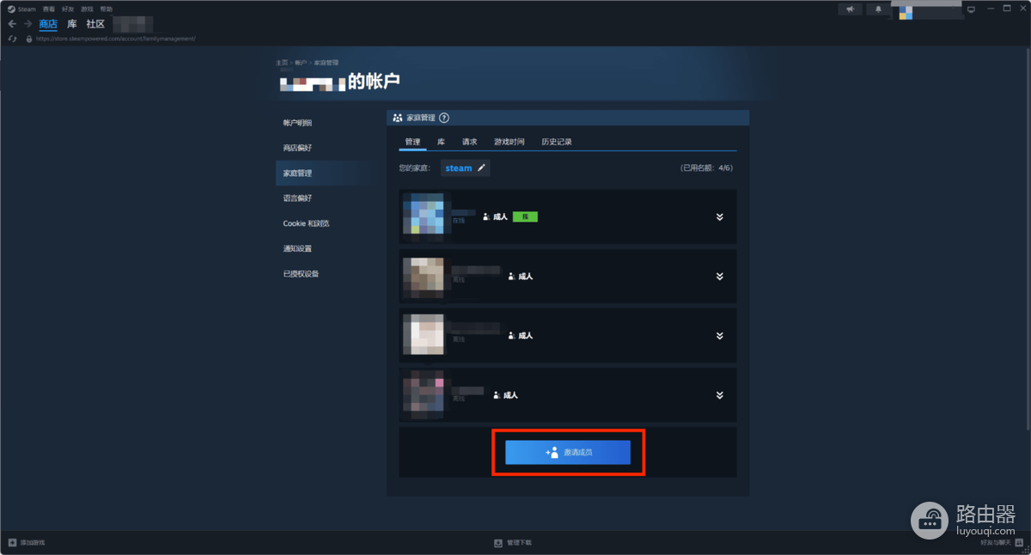Reload the page with the refresh icon

(x=12, y=39)
